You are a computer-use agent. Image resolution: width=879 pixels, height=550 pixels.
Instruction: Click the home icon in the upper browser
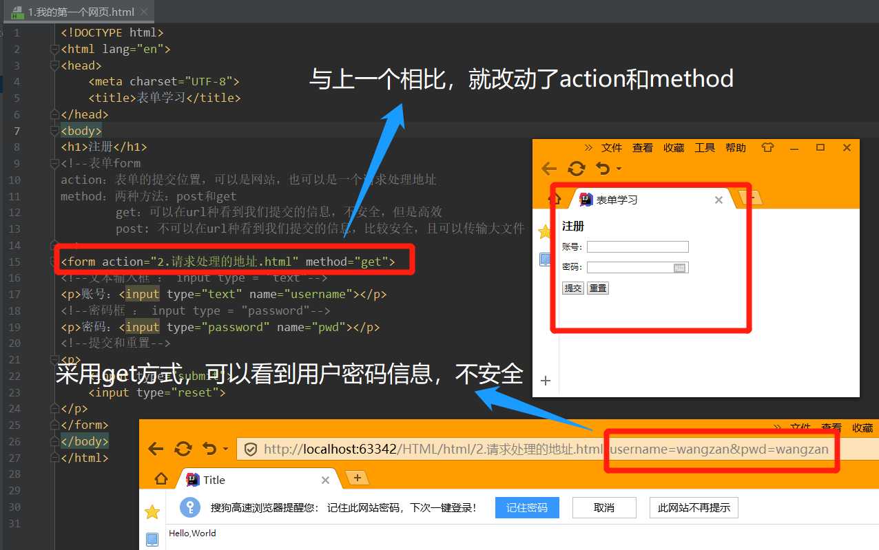pyautogui.click(x=554, y=199)
